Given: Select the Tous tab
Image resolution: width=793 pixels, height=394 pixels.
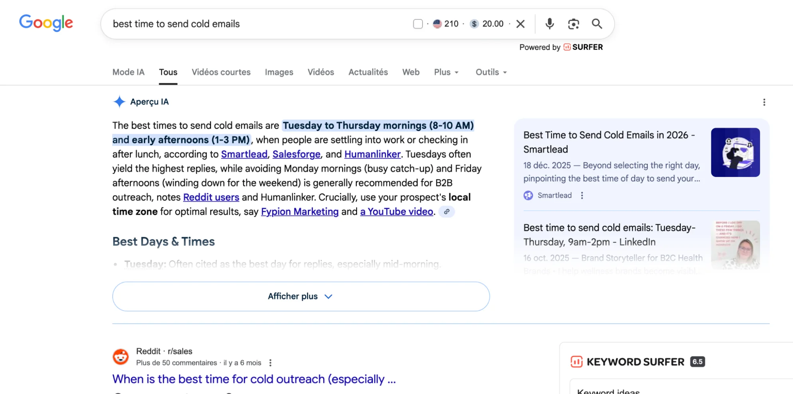Looking at the screenshot, I should pos(168,72).
